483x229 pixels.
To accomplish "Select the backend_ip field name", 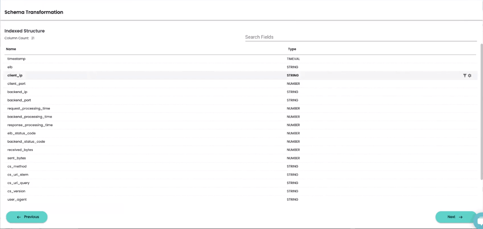I will (17, 92).
